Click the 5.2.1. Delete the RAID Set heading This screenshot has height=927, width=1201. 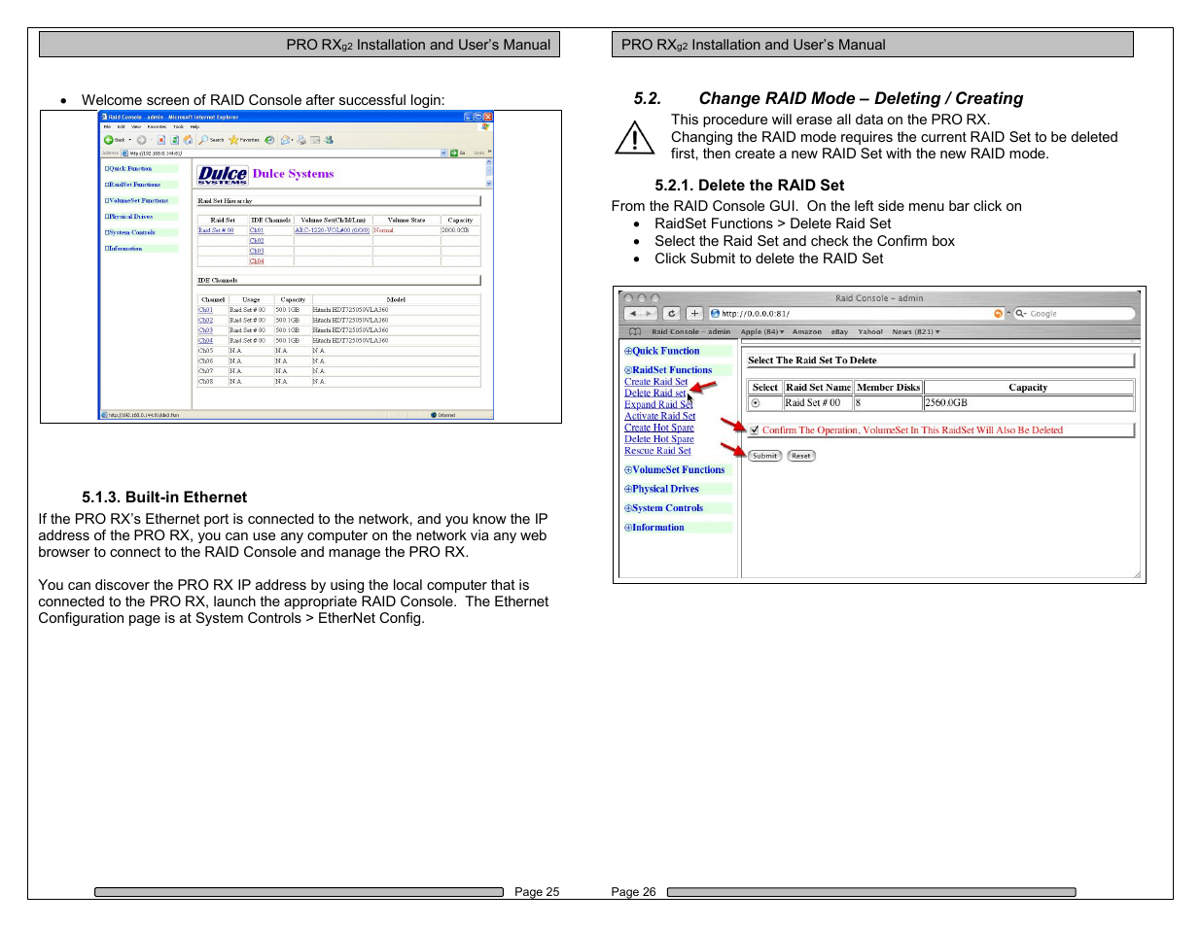click(750, 186)
